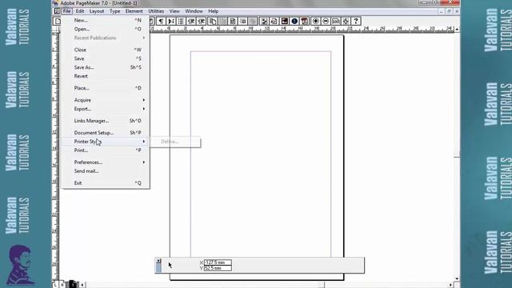Click the second indent arrow icon
Viewport: 512px width, 288px height.
[x=202, y=22]
